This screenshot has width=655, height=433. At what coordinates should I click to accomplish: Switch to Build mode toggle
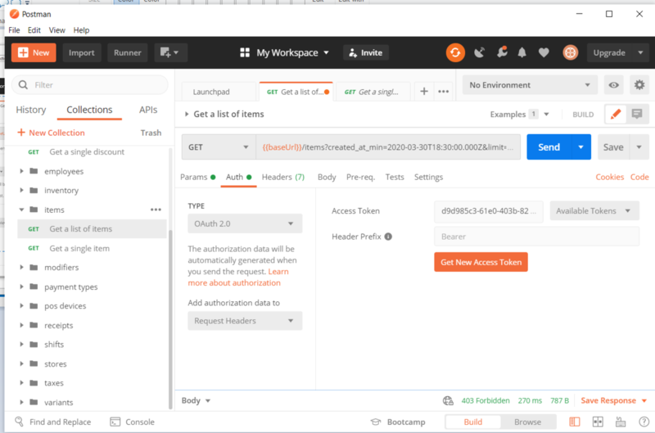pos(473,422)
